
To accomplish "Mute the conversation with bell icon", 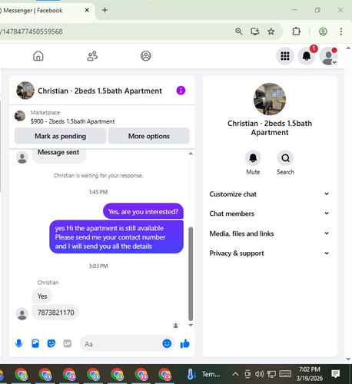I will [x=253, y=158].
